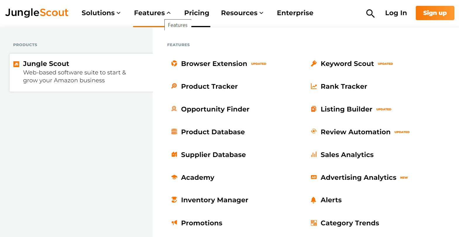Viewport: 459px width, 237px height.
Task: Click the Supplier Database factory icon
Action: pos(174,154)
